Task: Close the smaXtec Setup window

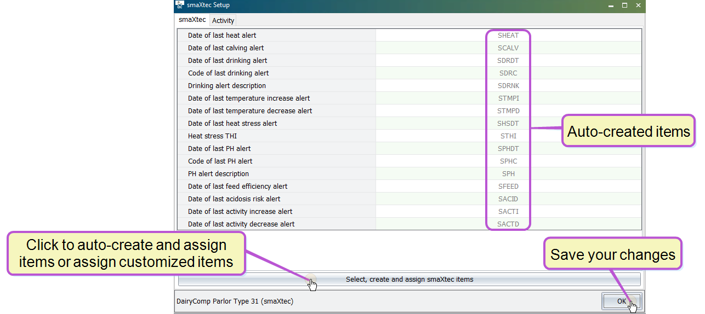Action: (x=638, y=5)
